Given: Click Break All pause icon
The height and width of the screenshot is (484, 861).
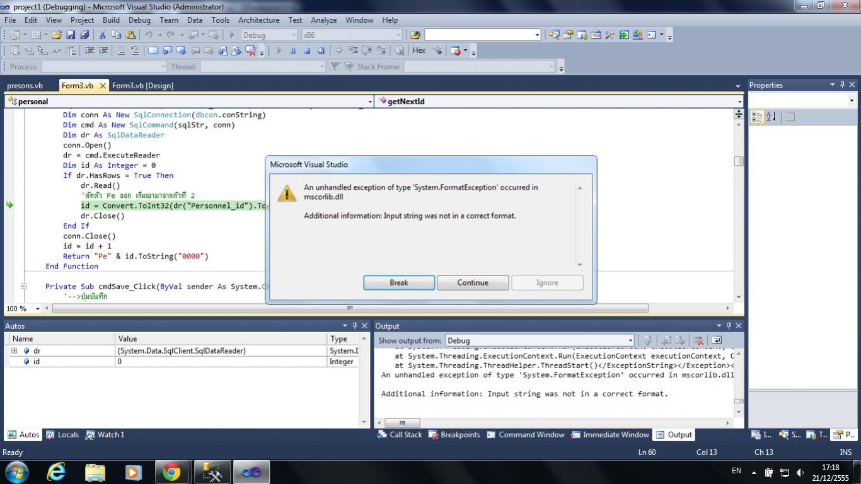Looking at the screenshot, I should point(292,50).
